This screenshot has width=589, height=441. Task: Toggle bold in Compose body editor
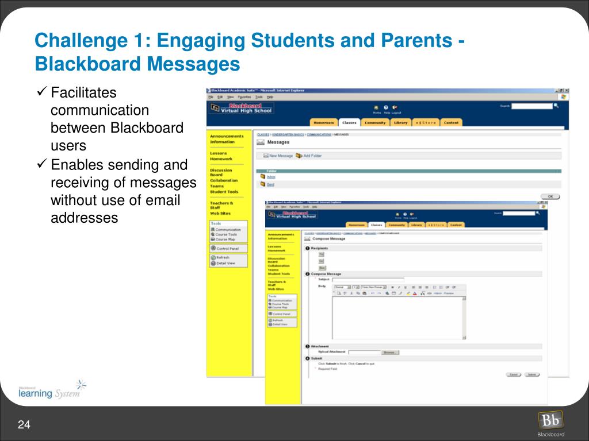point(392,287)
